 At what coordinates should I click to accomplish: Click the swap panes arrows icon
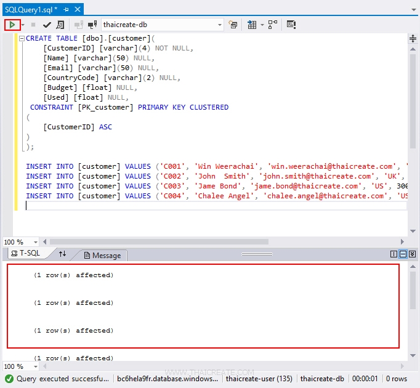62,254
